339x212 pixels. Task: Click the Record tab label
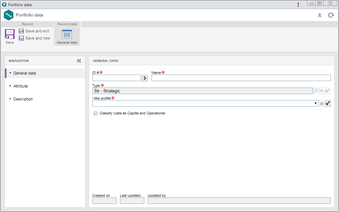pos(27,24)
